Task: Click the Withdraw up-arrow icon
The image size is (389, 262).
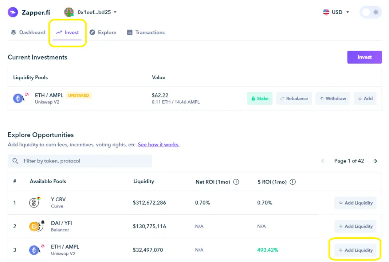Action: coord(322,98)
